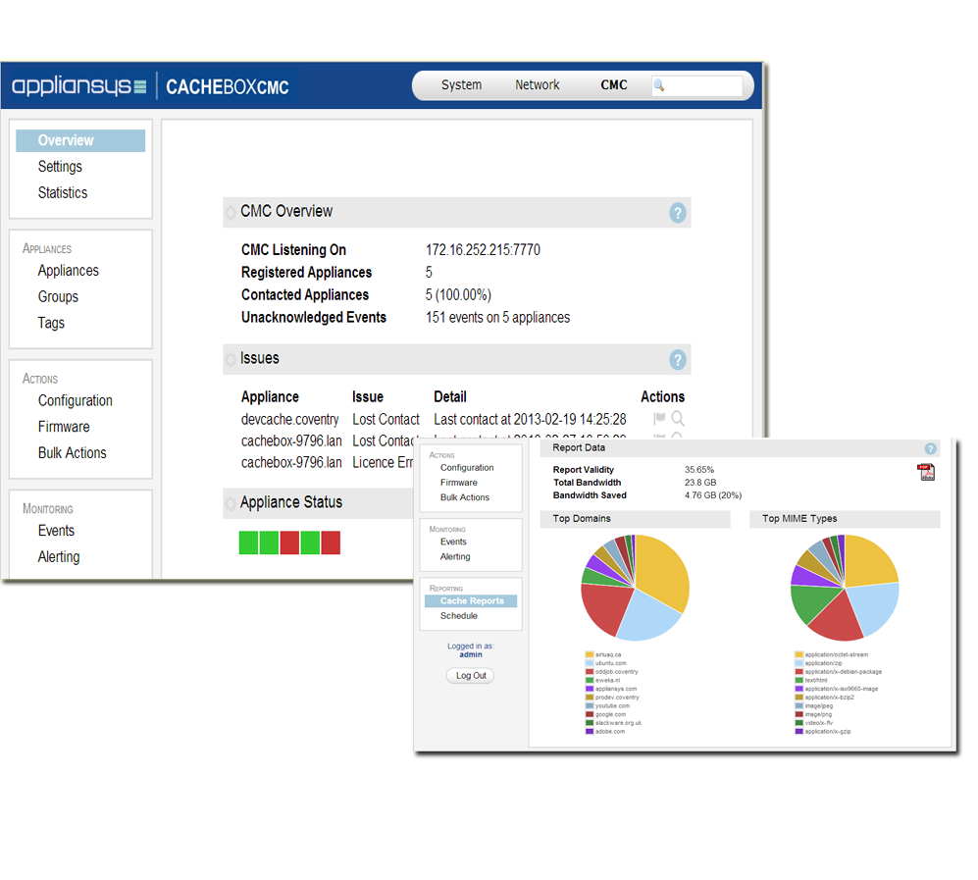This screenshot has height=880, width=978.
Task: Click the "35.65%" report validity value
Action: [699, 470]
